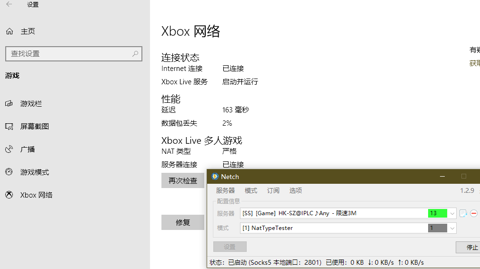Click the download speed ↓: 0 KB/s entry
The image size is (480, 269).
coord(381,263)
